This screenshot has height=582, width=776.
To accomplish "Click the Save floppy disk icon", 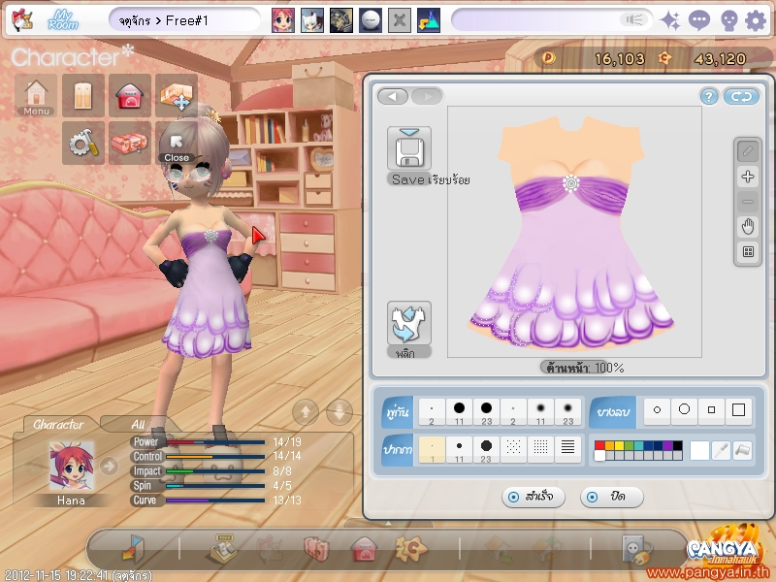I will point(408,148).
